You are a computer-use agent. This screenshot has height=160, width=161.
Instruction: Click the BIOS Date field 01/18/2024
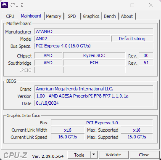(x=94, y=103)
